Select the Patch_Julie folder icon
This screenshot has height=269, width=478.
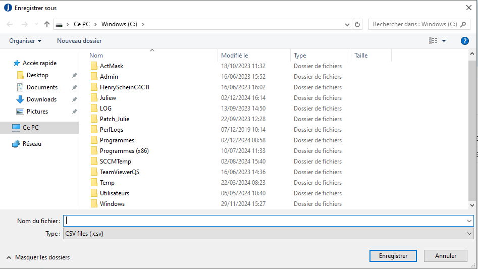(x=94, y=119)
